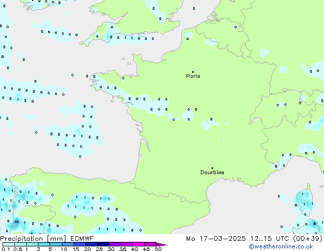
Task: Select the legend swatch between 10 and 15
Action: [67, 244]
